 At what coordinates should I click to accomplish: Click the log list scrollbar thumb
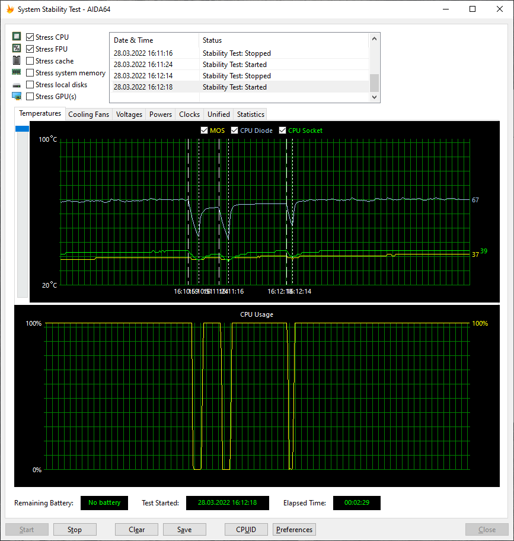coord(374,83)
